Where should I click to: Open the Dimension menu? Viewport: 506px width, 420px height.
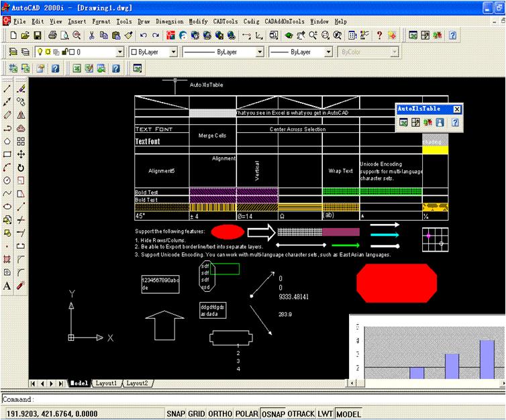point(169,21)
